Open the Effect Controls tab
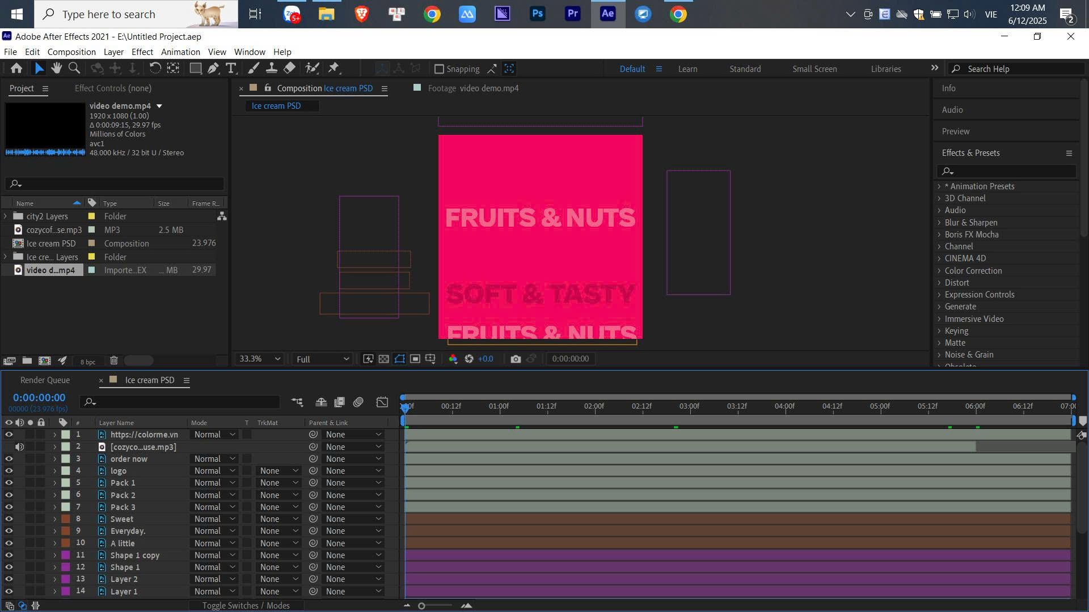 113,88
